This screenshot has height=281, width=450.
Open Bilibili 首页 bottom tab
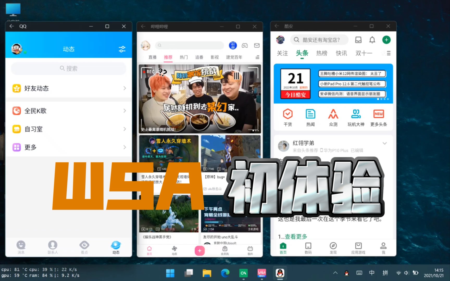(x=149, y=251)
